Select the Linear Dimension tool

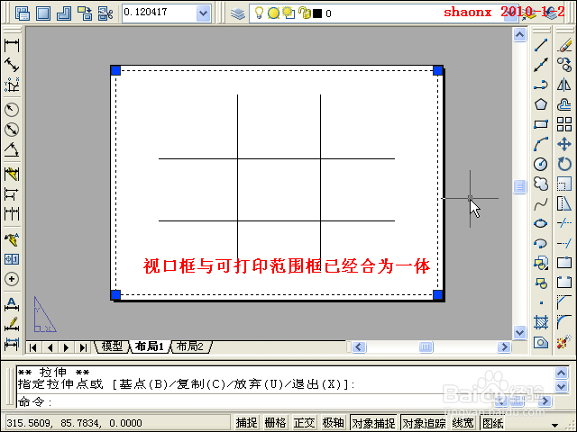coord(12,45)
